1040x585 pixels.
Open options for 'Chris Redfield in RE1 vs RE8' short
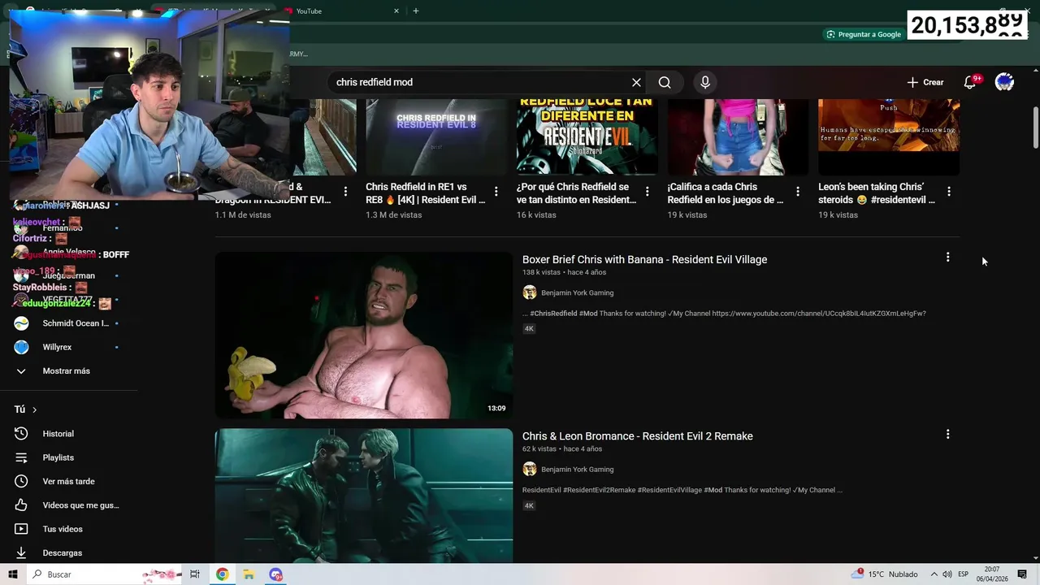(x=496, y=192)
